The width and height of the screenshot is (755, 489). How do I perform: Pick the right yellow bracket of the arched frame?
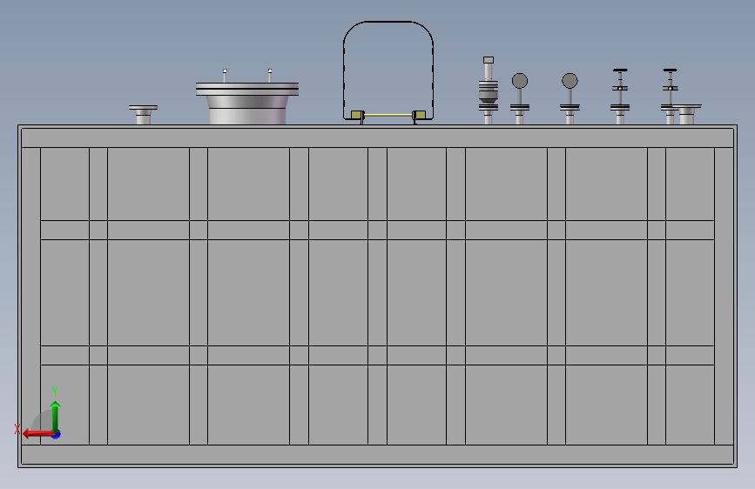(x=419, y=116)
